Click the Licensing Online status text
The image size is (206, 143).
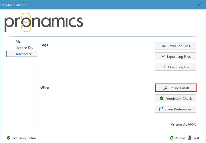(x=24, y=138)
